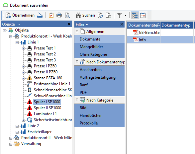Select the Protokolle category filter

99,123
